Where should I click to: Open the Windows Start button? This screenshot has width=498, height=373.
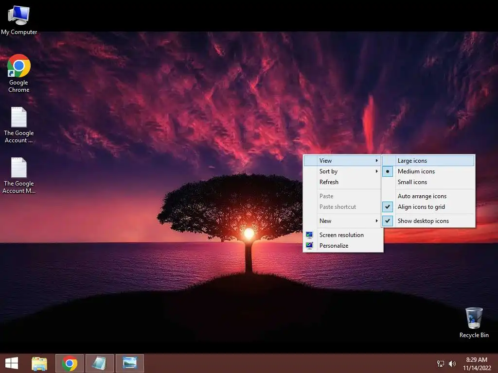click(x=12, y=363)
